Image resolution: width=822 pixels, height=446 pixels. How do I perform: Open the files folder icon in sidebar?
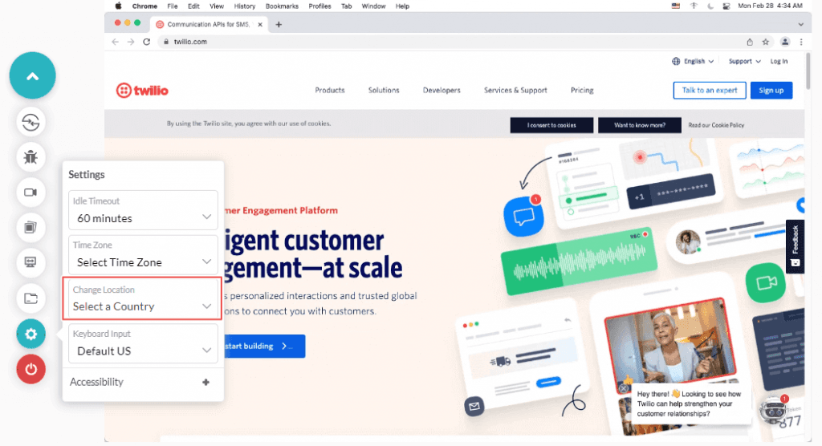pyautogui.click(x=31, y=298)
